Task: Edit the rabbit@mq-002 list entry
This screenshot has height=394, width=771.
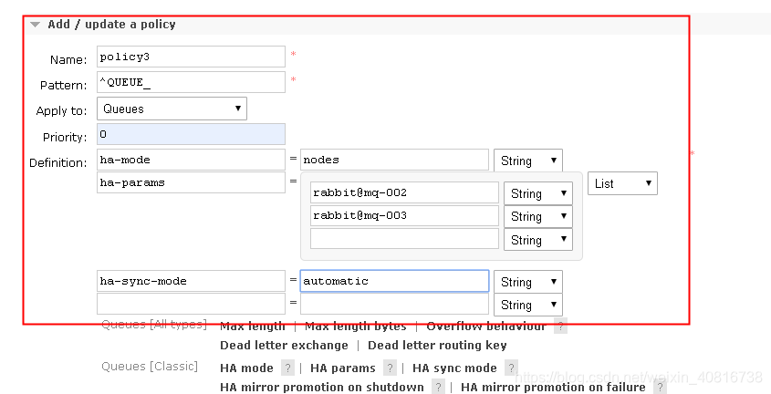Action: 404,192
